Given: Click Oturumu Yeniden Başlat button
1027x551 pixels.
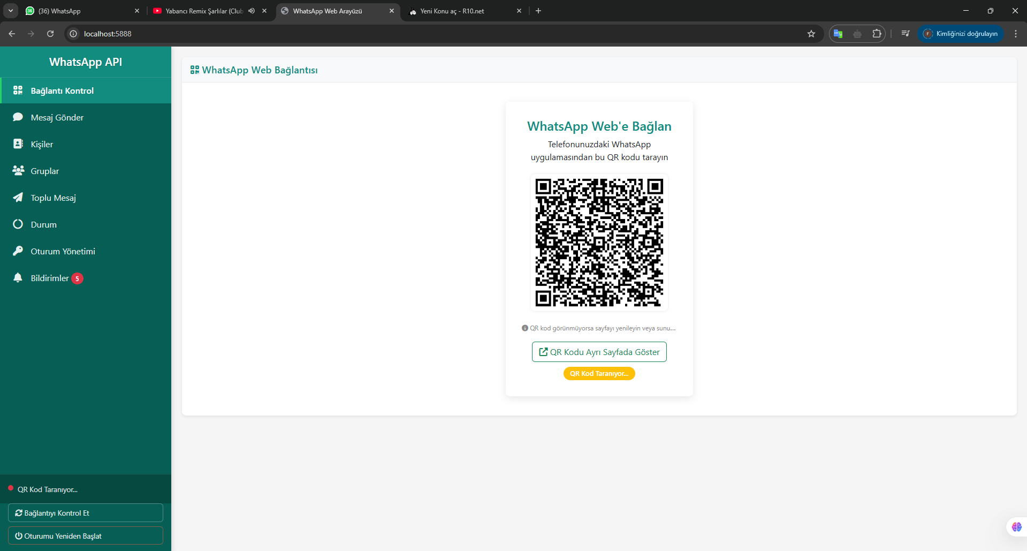Looking at the screenshot, I should click(86, 535).
